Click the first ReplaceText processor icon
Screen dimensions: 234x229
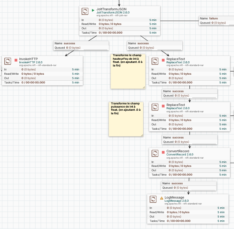click(x=155, y=61)
